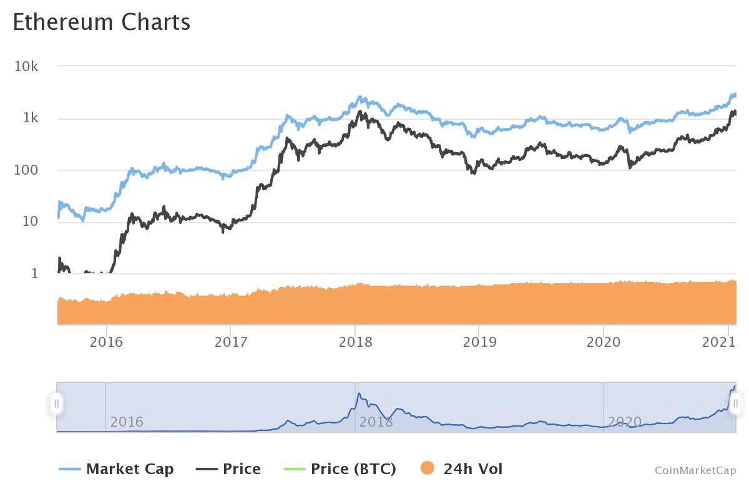Click the Ethereum Charts title
The width and height of the screenshot is (749, 499).
101,22
